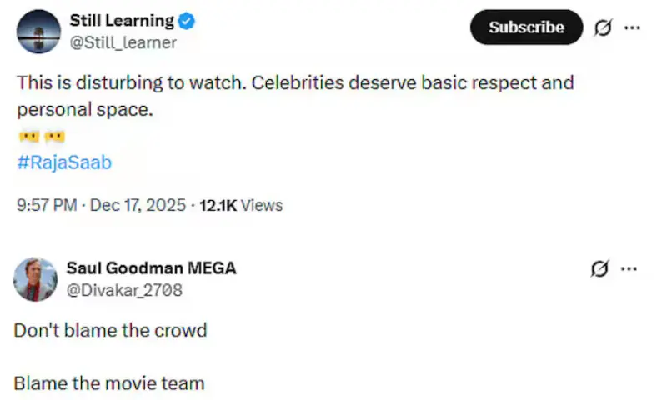The width and height of the screenshot is (667, 400).
Task: Open Saul Goodman MEGA's avatar
Action: (x=36, y=279)
